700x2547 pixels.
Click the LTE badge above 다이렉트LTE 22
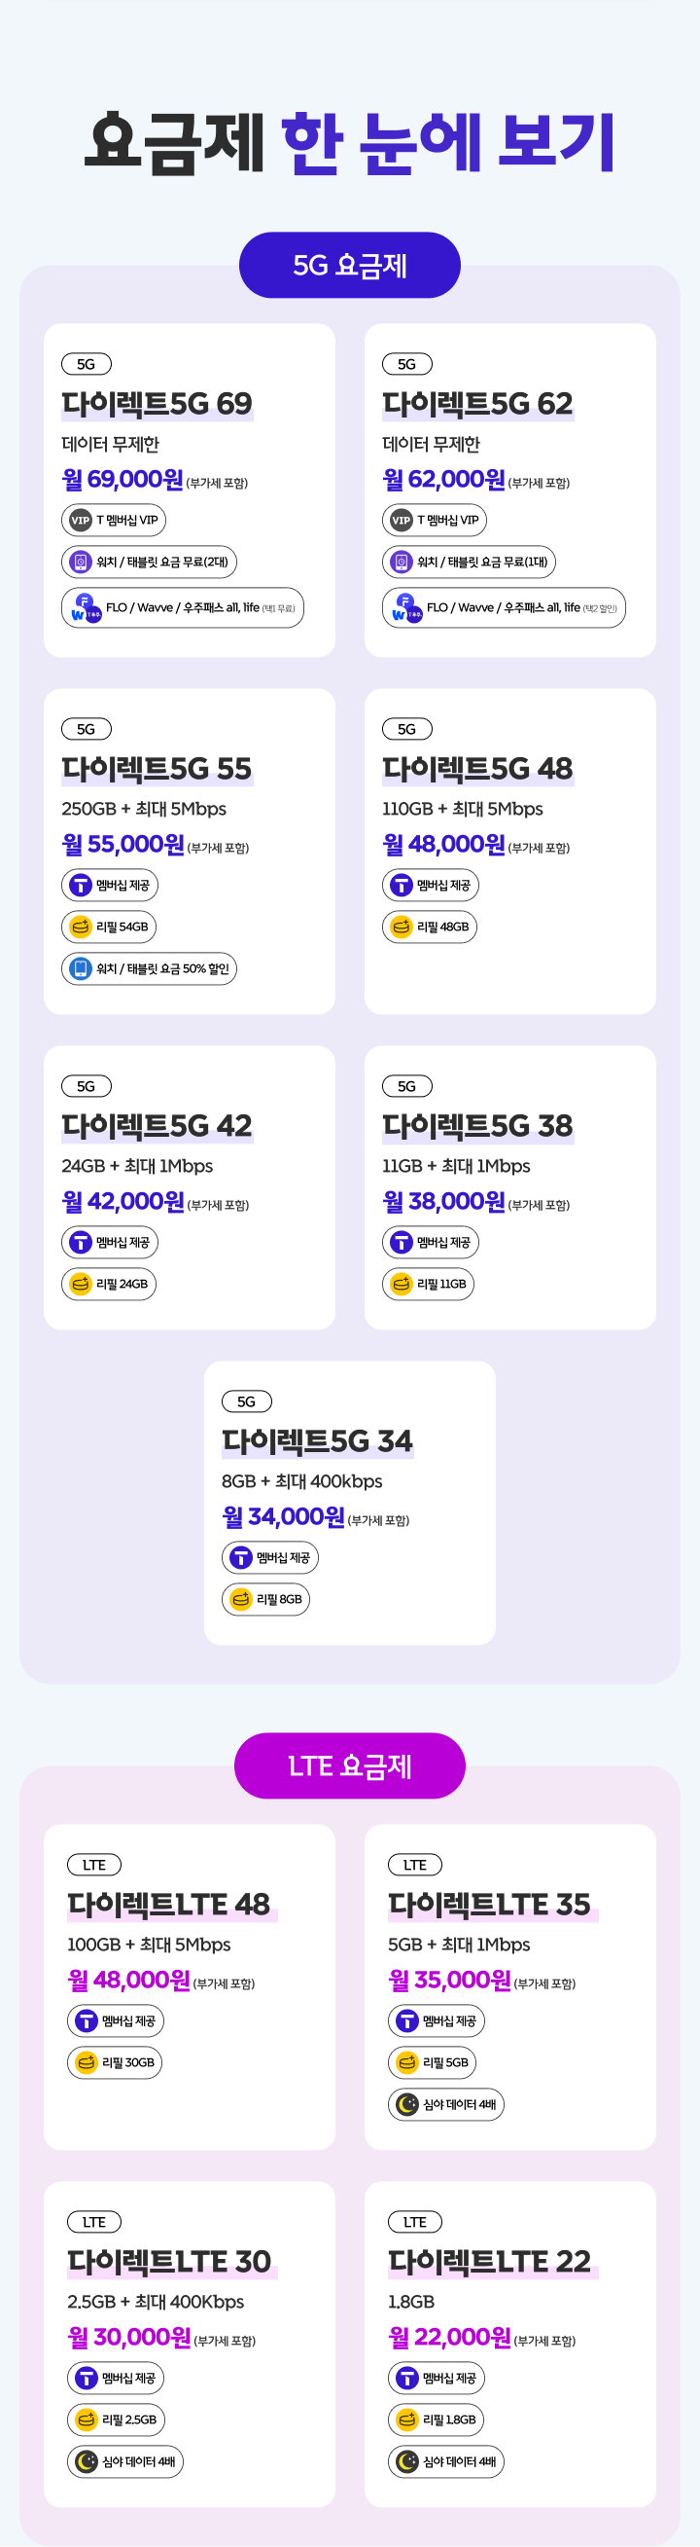tap(415, 2222)
